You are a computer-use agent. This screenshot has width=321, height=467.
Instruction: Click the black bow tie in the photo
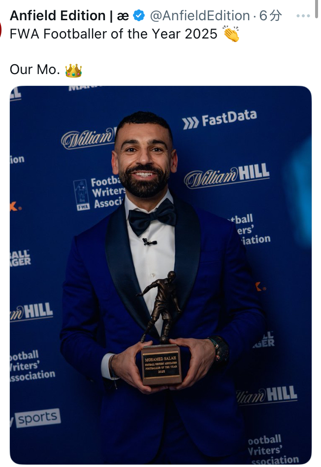coord(152,217)
